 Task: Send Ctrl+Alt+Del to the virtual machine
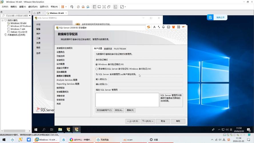(72, 7)
